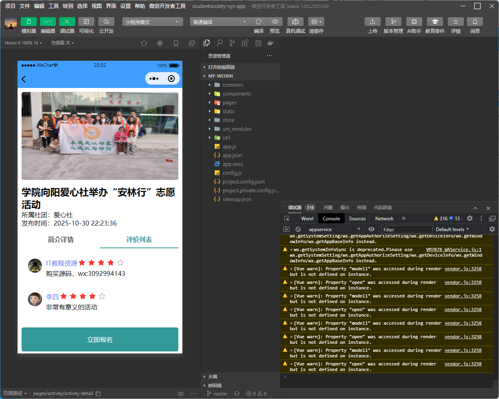
Task: Open the compile mode dropdown
Action: [220, 22]
